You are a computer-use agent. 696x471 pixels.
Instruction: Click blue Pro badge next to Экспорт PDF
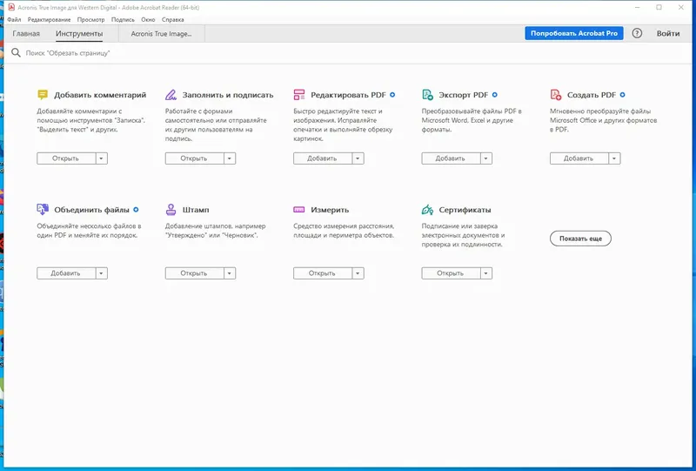tap(495, 95)
